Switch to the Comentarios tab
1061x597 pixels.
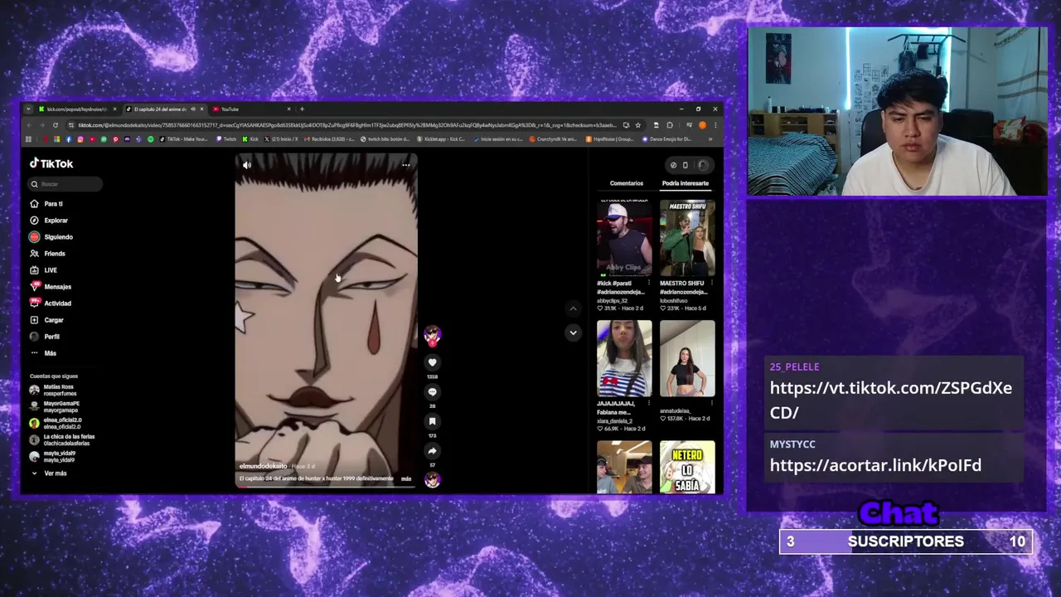(627, 183)
